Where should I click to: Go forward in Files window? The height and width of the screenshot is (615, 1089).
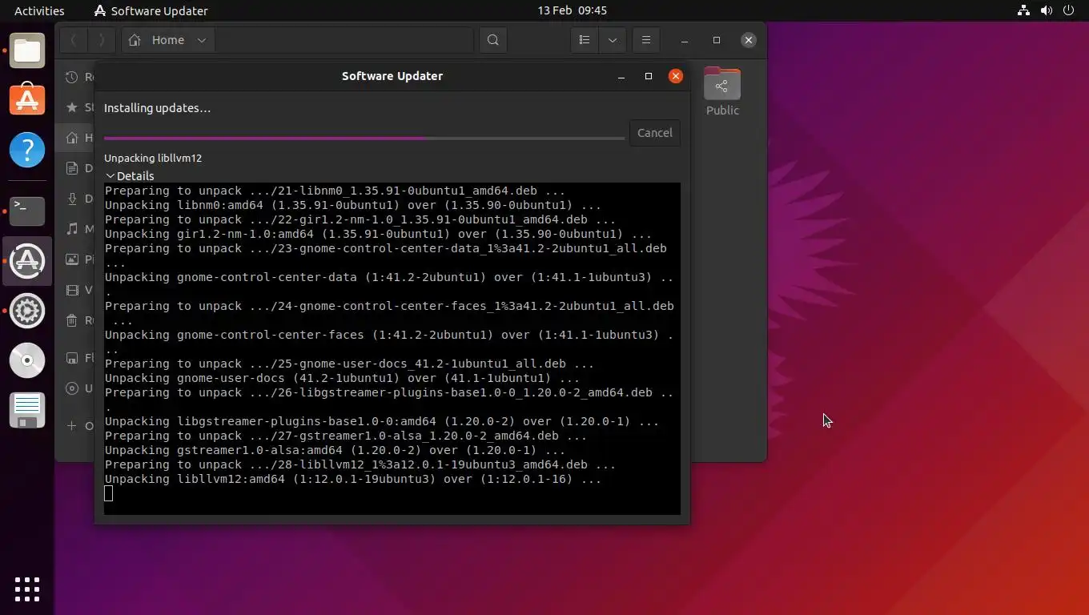pyautogui.click(x=102, y=40)
